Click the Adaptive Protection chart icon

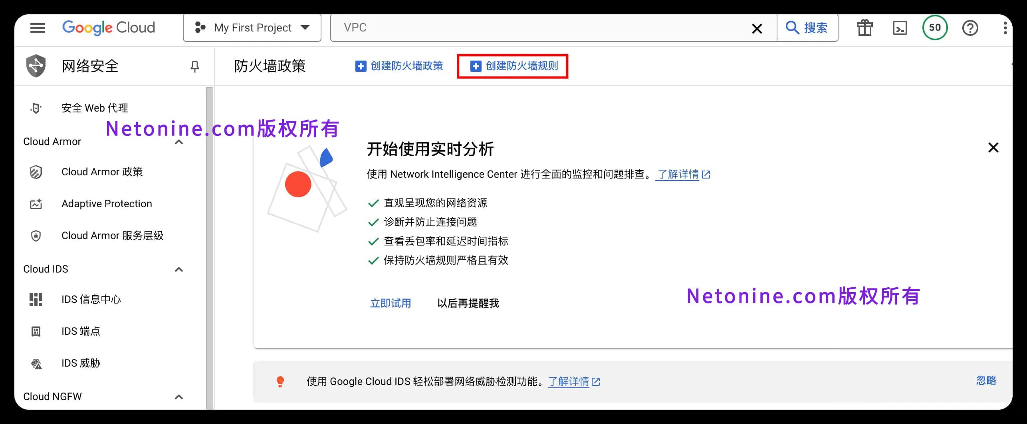[36, 204]
